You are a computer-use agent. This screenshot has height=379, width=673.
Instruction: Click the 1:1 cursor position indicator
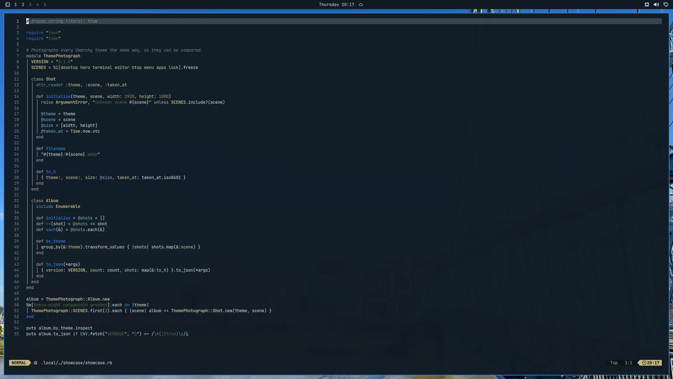tap(628, 363)
